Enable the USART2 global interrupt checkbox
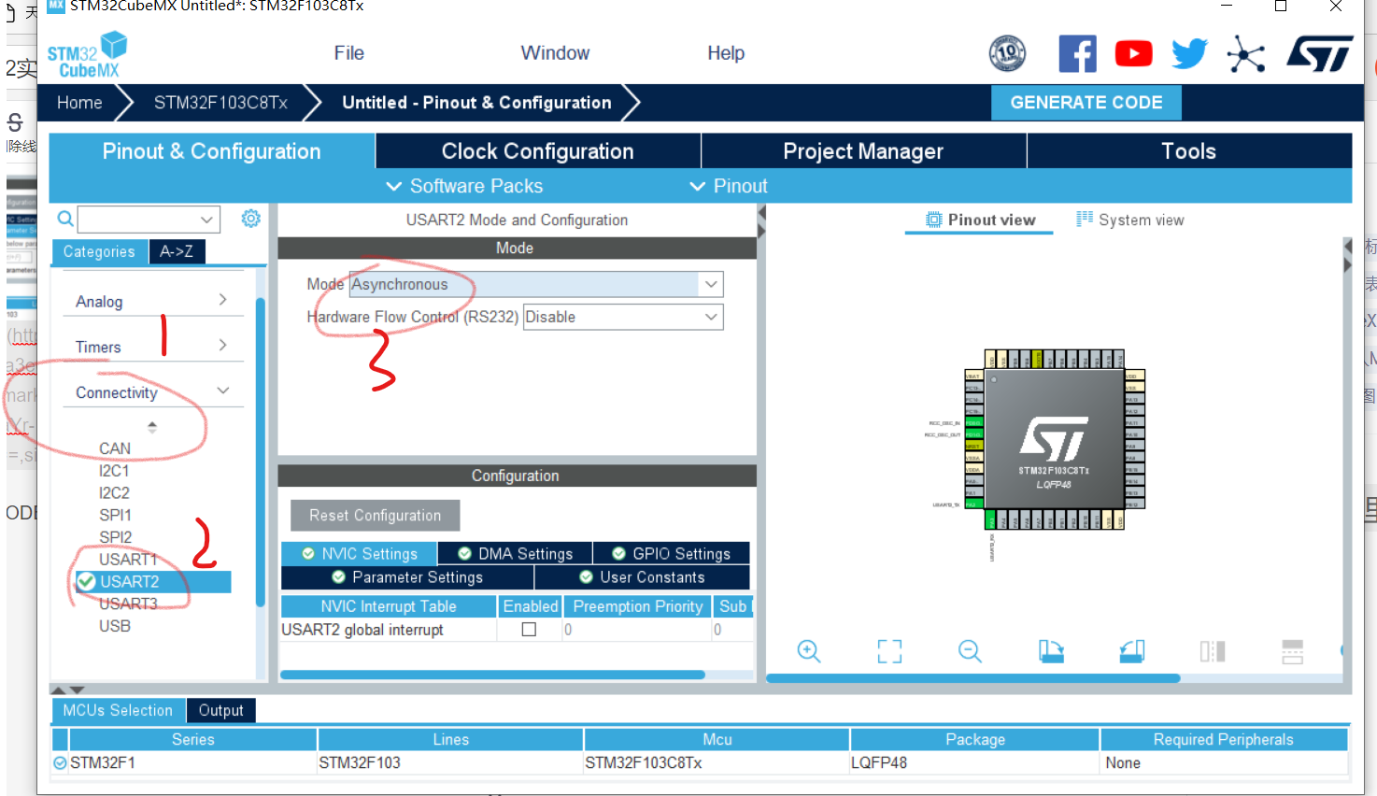 tap(529, 630)
